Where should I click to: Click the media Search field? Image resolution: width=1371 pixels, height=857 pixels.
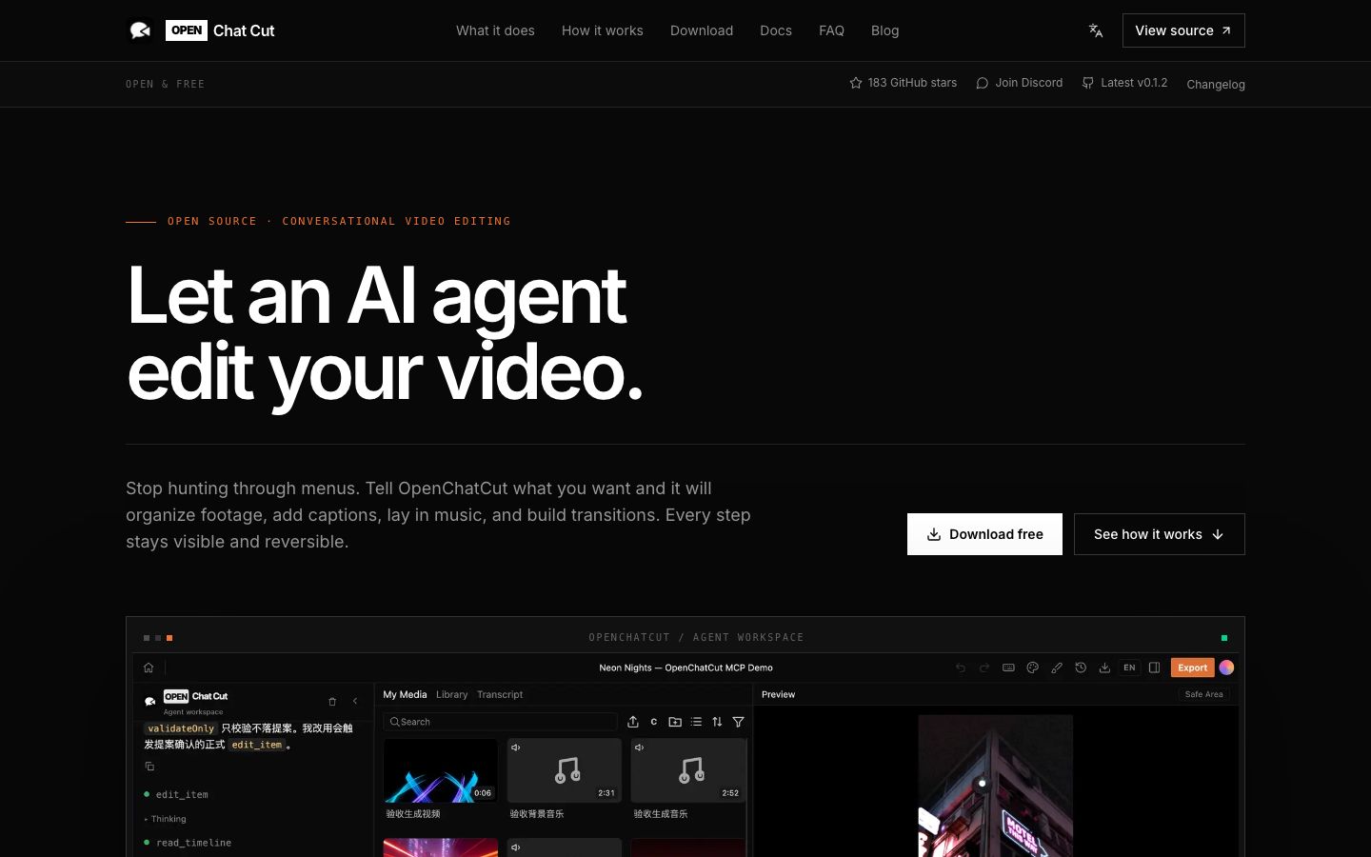click(x=500, y=722)
